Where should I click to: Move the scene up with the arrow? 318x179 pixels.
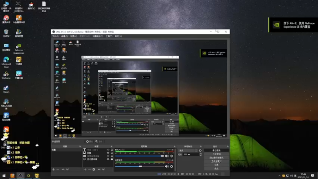[63, 169]
